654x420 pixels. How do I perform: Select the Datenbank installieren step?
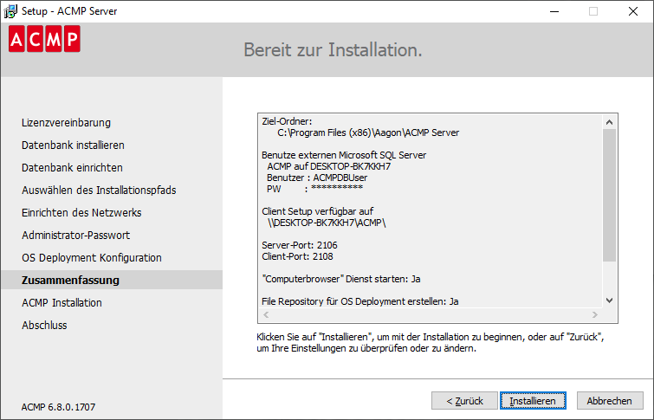pos(73,145)
